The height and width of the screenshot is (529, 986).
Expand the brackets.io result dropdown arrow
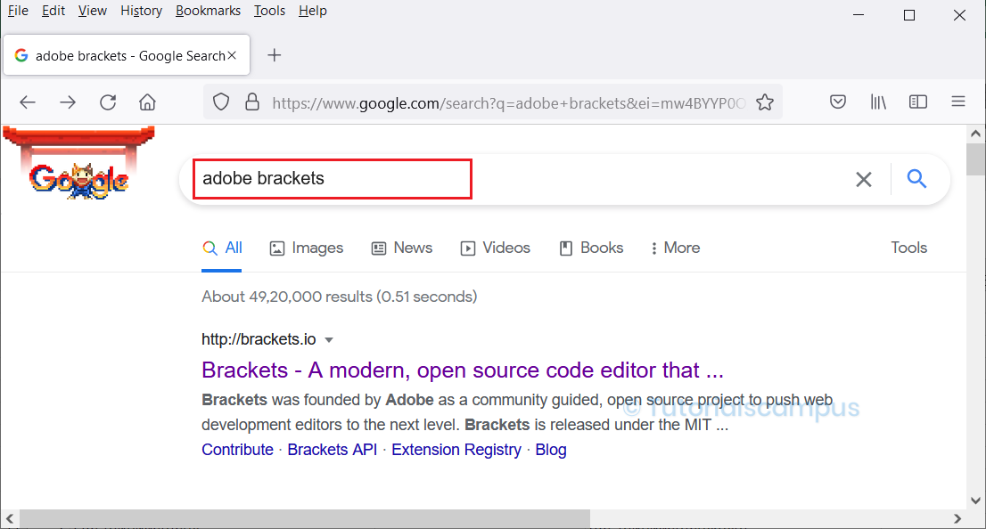[328, 340]
